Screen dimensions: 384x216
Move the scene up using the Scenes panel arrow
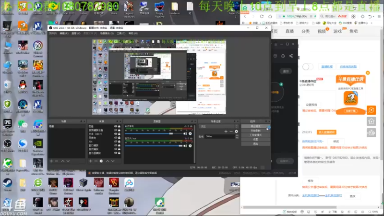point(63,161)
